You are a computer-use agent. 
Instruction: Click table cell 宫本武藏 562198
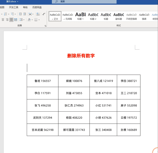(x=42, y=130)
